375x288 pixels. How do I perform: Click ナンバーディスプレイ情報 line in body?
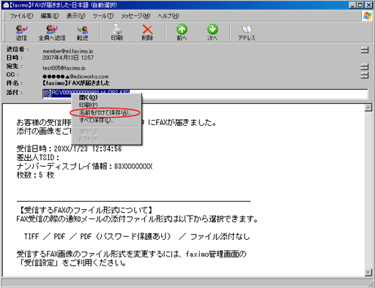[x=84, y=166]
